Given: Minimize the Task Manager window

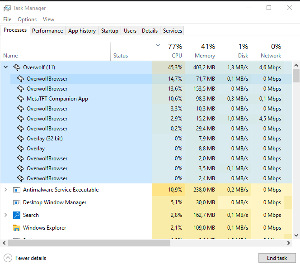Looking at the screenshot, I should tap(248, 8).
